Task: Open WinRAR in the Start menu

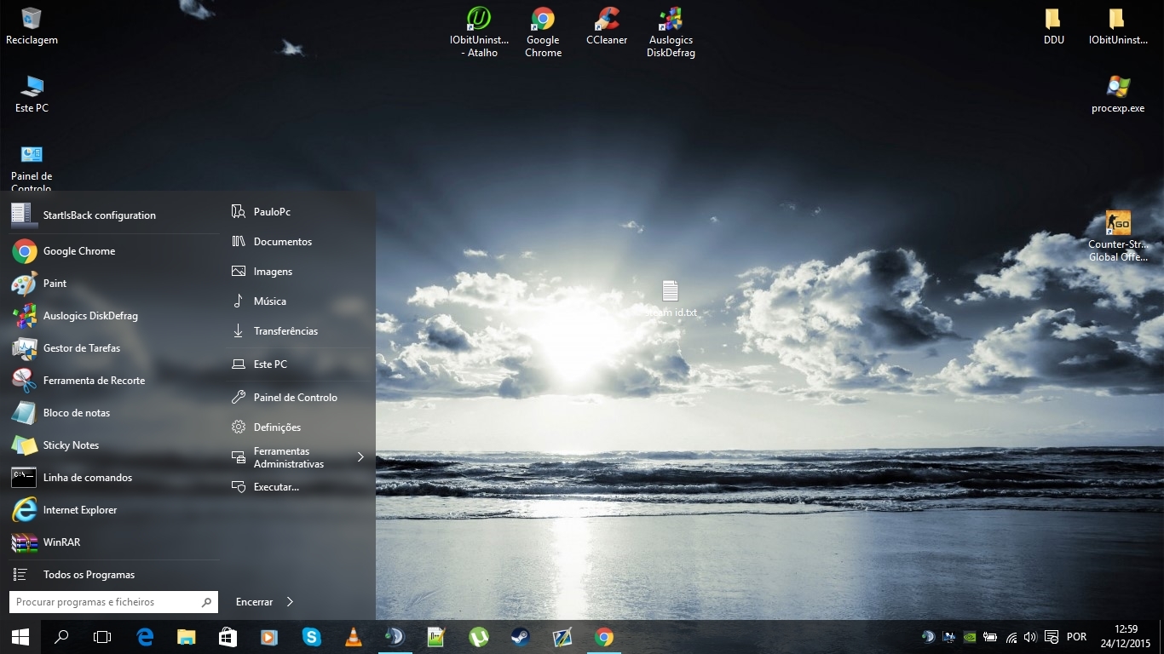Action: pos(61,542)
